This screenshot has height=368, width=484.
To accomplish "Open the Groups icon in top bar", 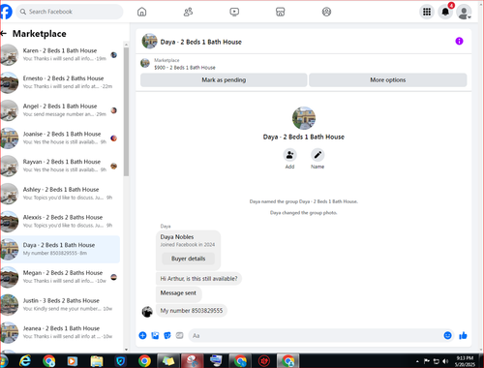I will click(326, 12).
